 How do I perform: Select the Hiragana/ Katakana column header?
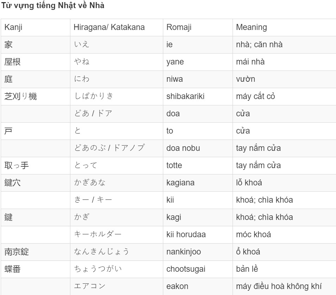[116, 27]
